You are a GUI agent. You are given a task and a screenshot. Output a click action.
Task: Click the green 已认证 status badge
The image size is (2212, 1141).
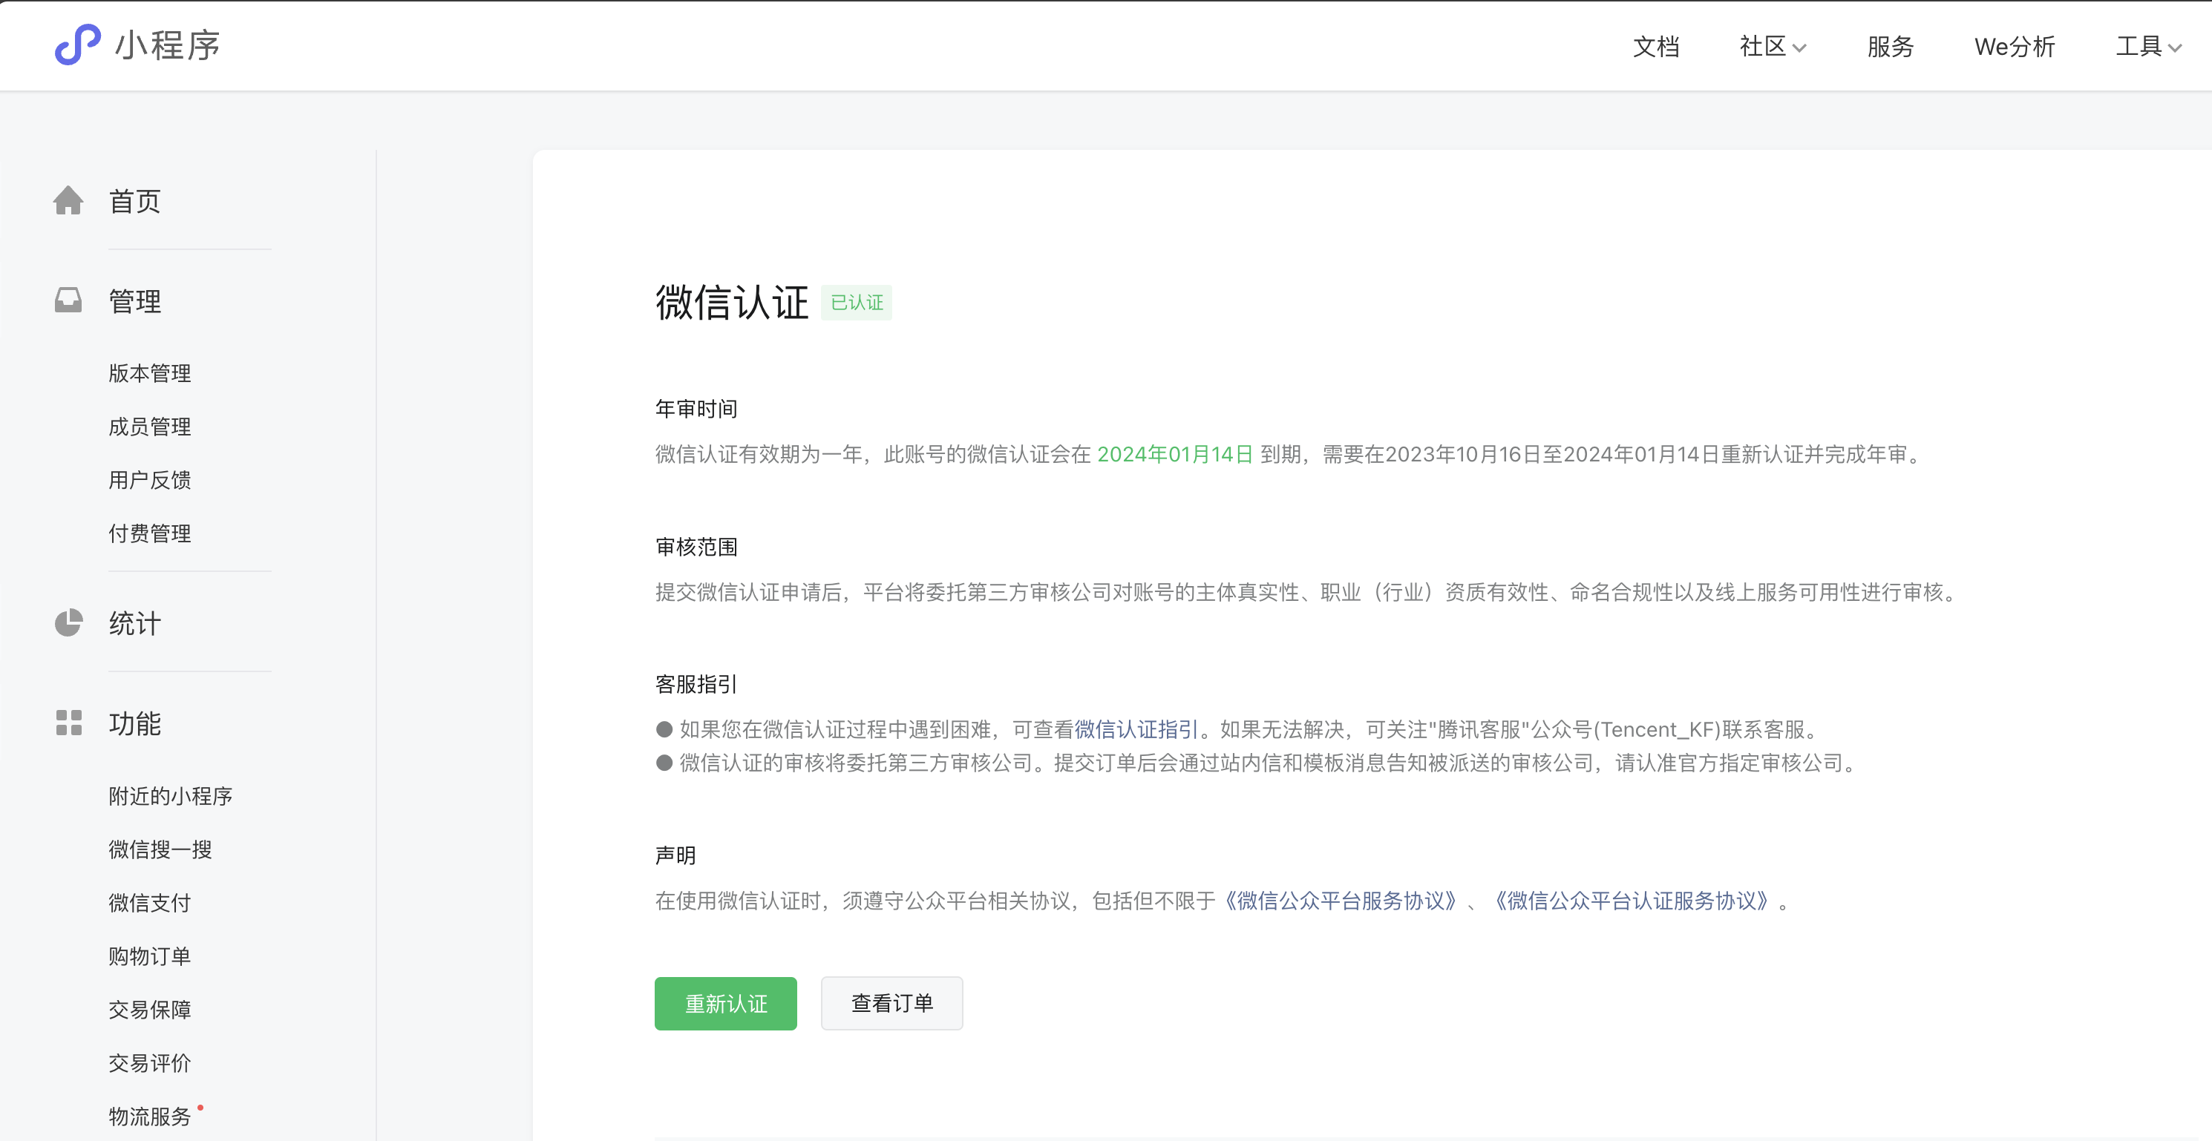point(856,302)
